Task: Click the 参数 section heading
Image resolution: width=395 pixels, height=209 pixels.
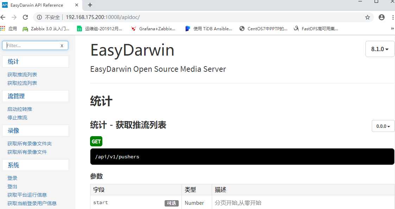Action: 96,176
